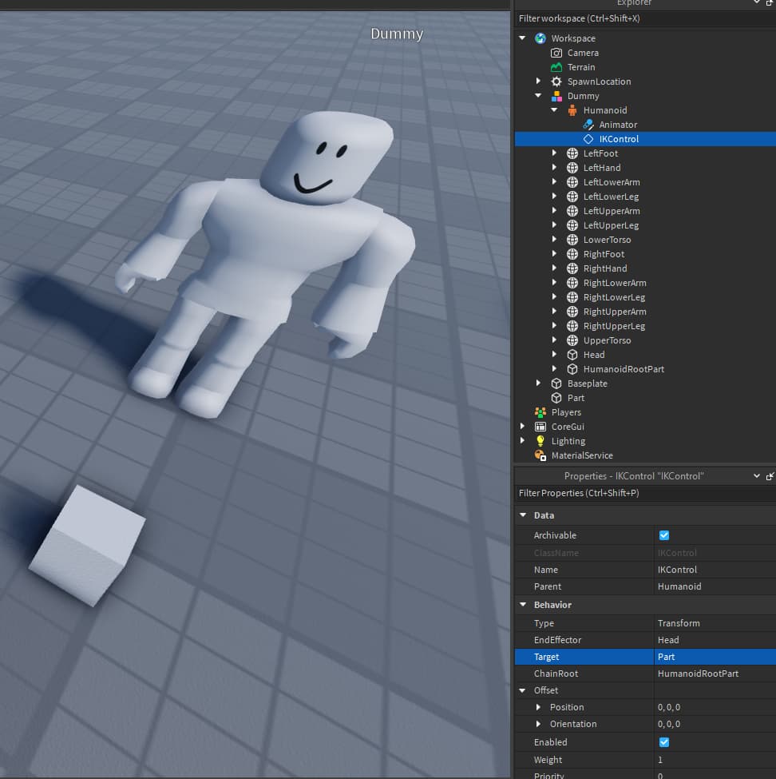Select the CoreGui icon in Explorer
The image size is (776, 779).
[540, 427]
